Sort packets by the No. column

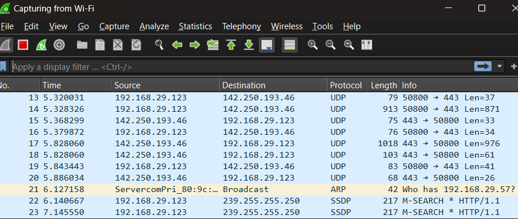(20, 85)
